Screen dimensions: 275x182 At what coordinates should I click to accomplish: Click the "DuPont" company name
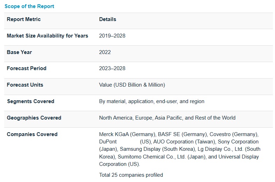pyautogui.click(x=108, y=142)
